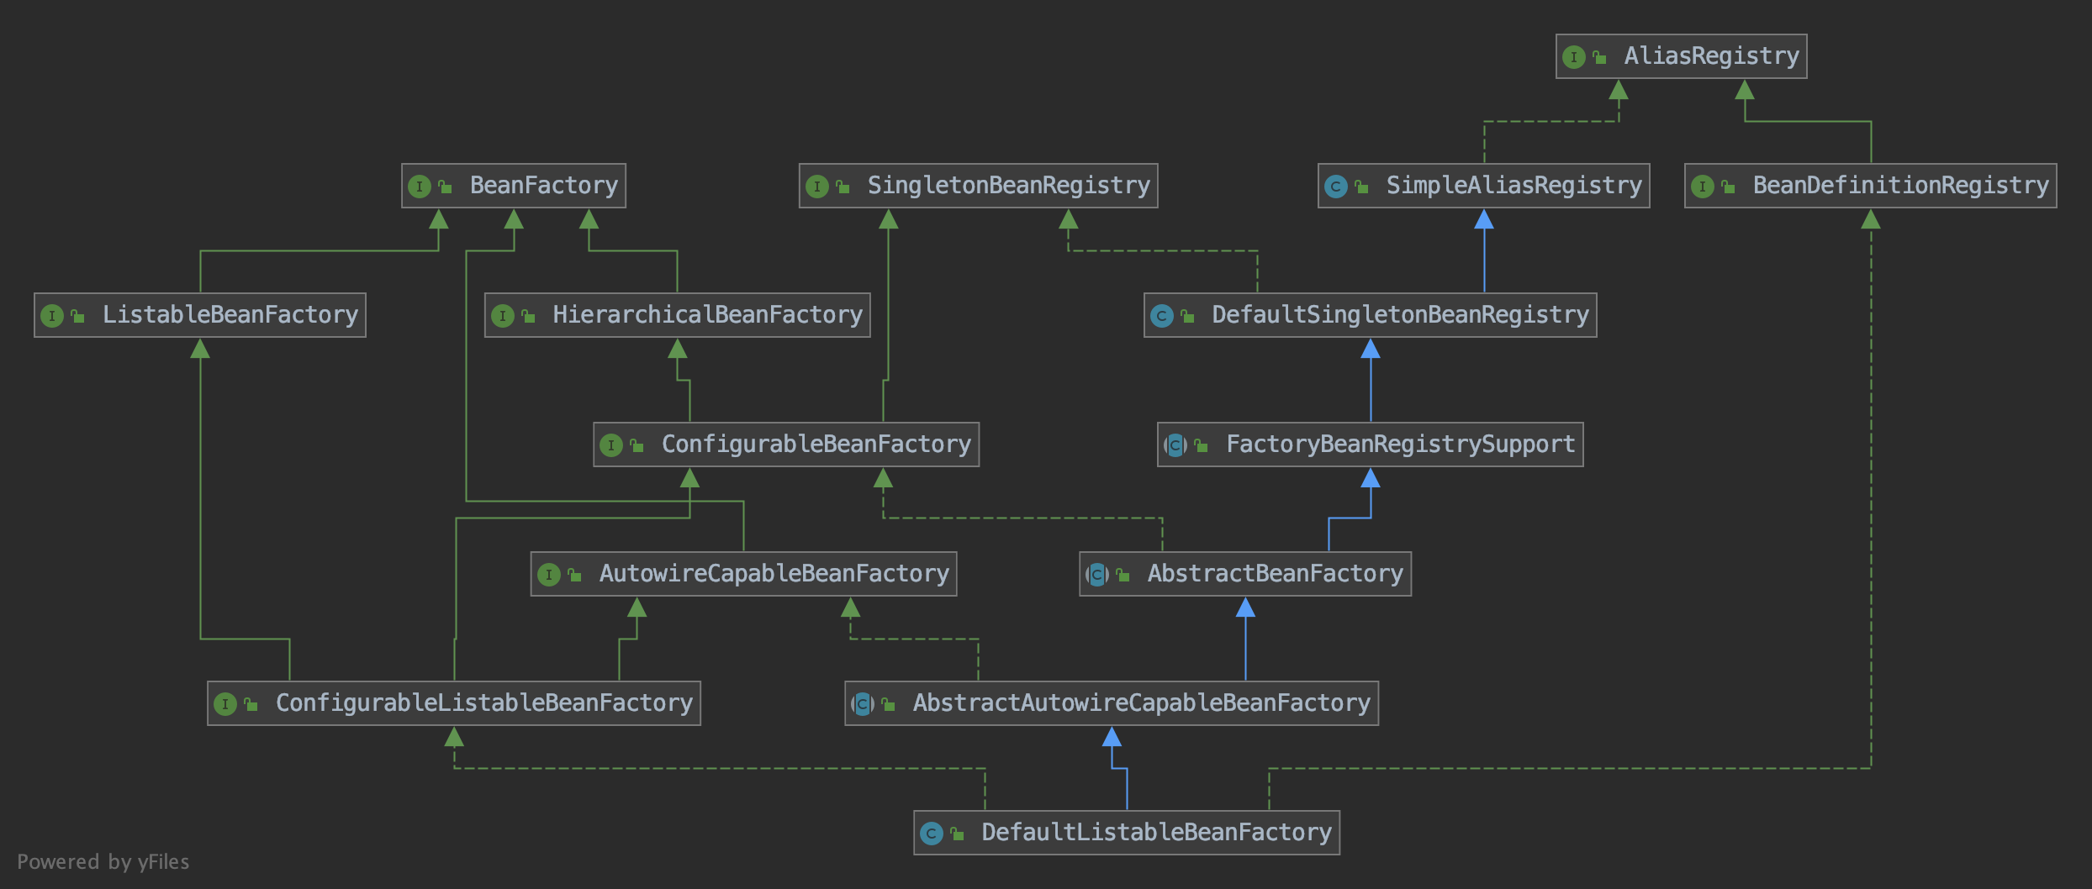The width and height of the screenshot is (2092, 889).
Task: Click the Powered by yFiles text
Action: [x=103, y=862]
